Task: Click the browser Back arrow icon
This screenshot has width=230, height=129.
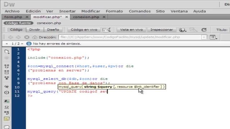Action: 10,37
